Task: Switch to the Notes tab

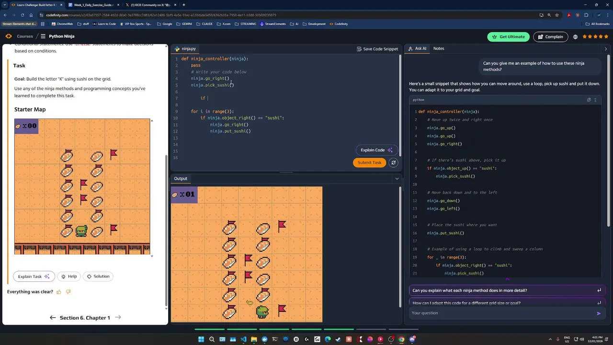Action: tap(439, 48)
